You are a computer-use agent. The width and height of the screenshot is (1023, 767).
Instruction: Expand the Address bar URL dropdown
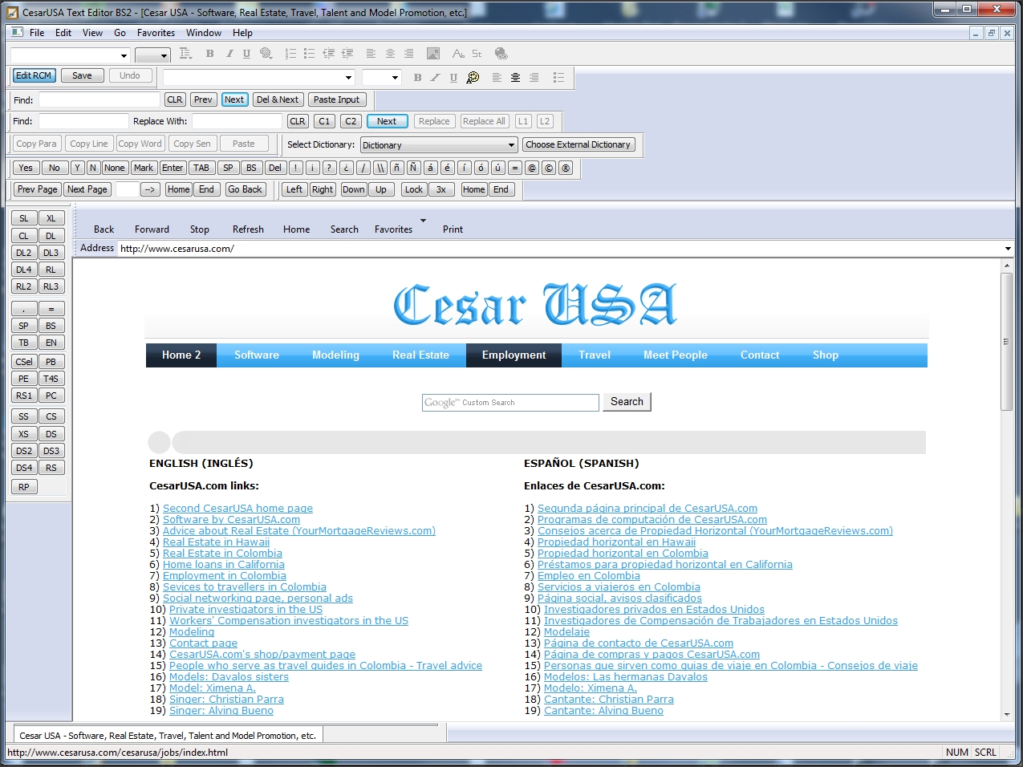(x=1008, y=249)
